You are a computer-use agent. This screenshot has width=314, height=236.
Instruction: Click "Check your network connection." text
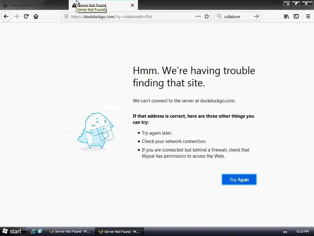click(x=174, y=141)
